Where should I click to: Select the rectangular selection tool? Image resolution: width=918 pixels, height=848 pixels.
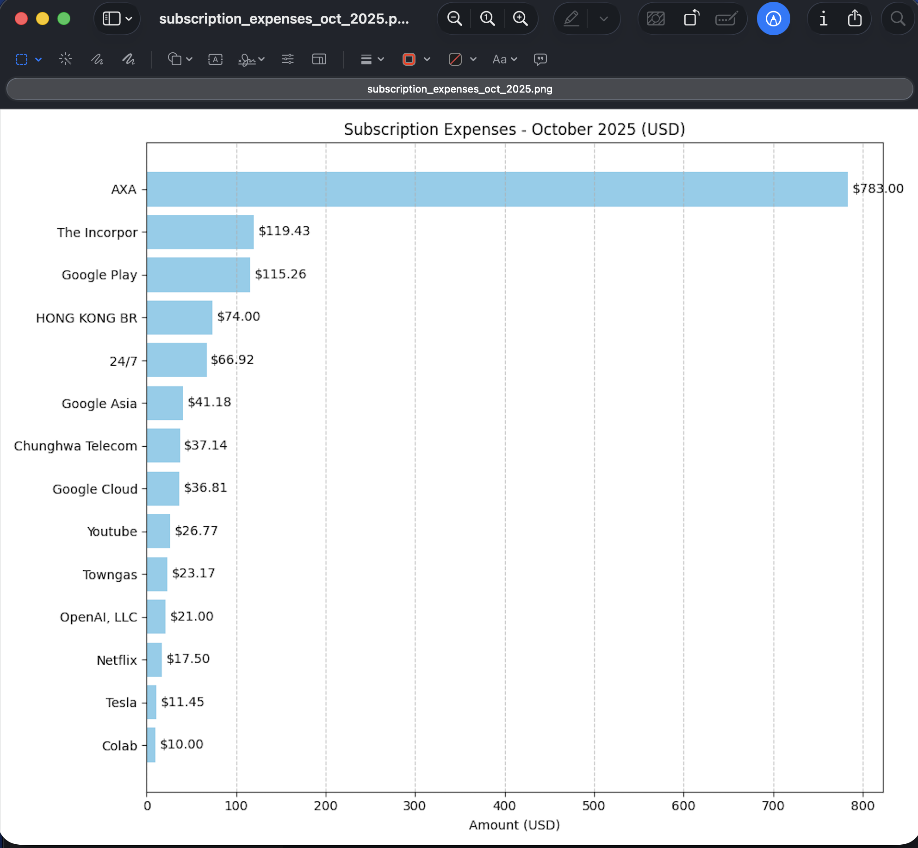click(x=21, y=59)
